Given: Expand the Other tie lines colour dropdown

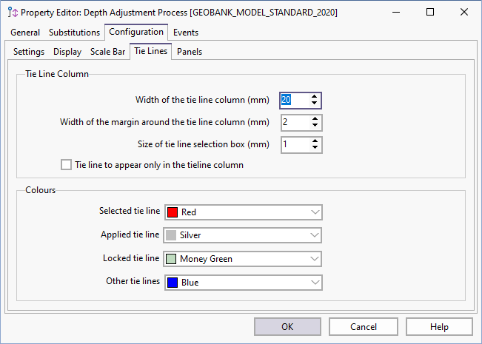Looking at the screenshot, I should 315,283.
